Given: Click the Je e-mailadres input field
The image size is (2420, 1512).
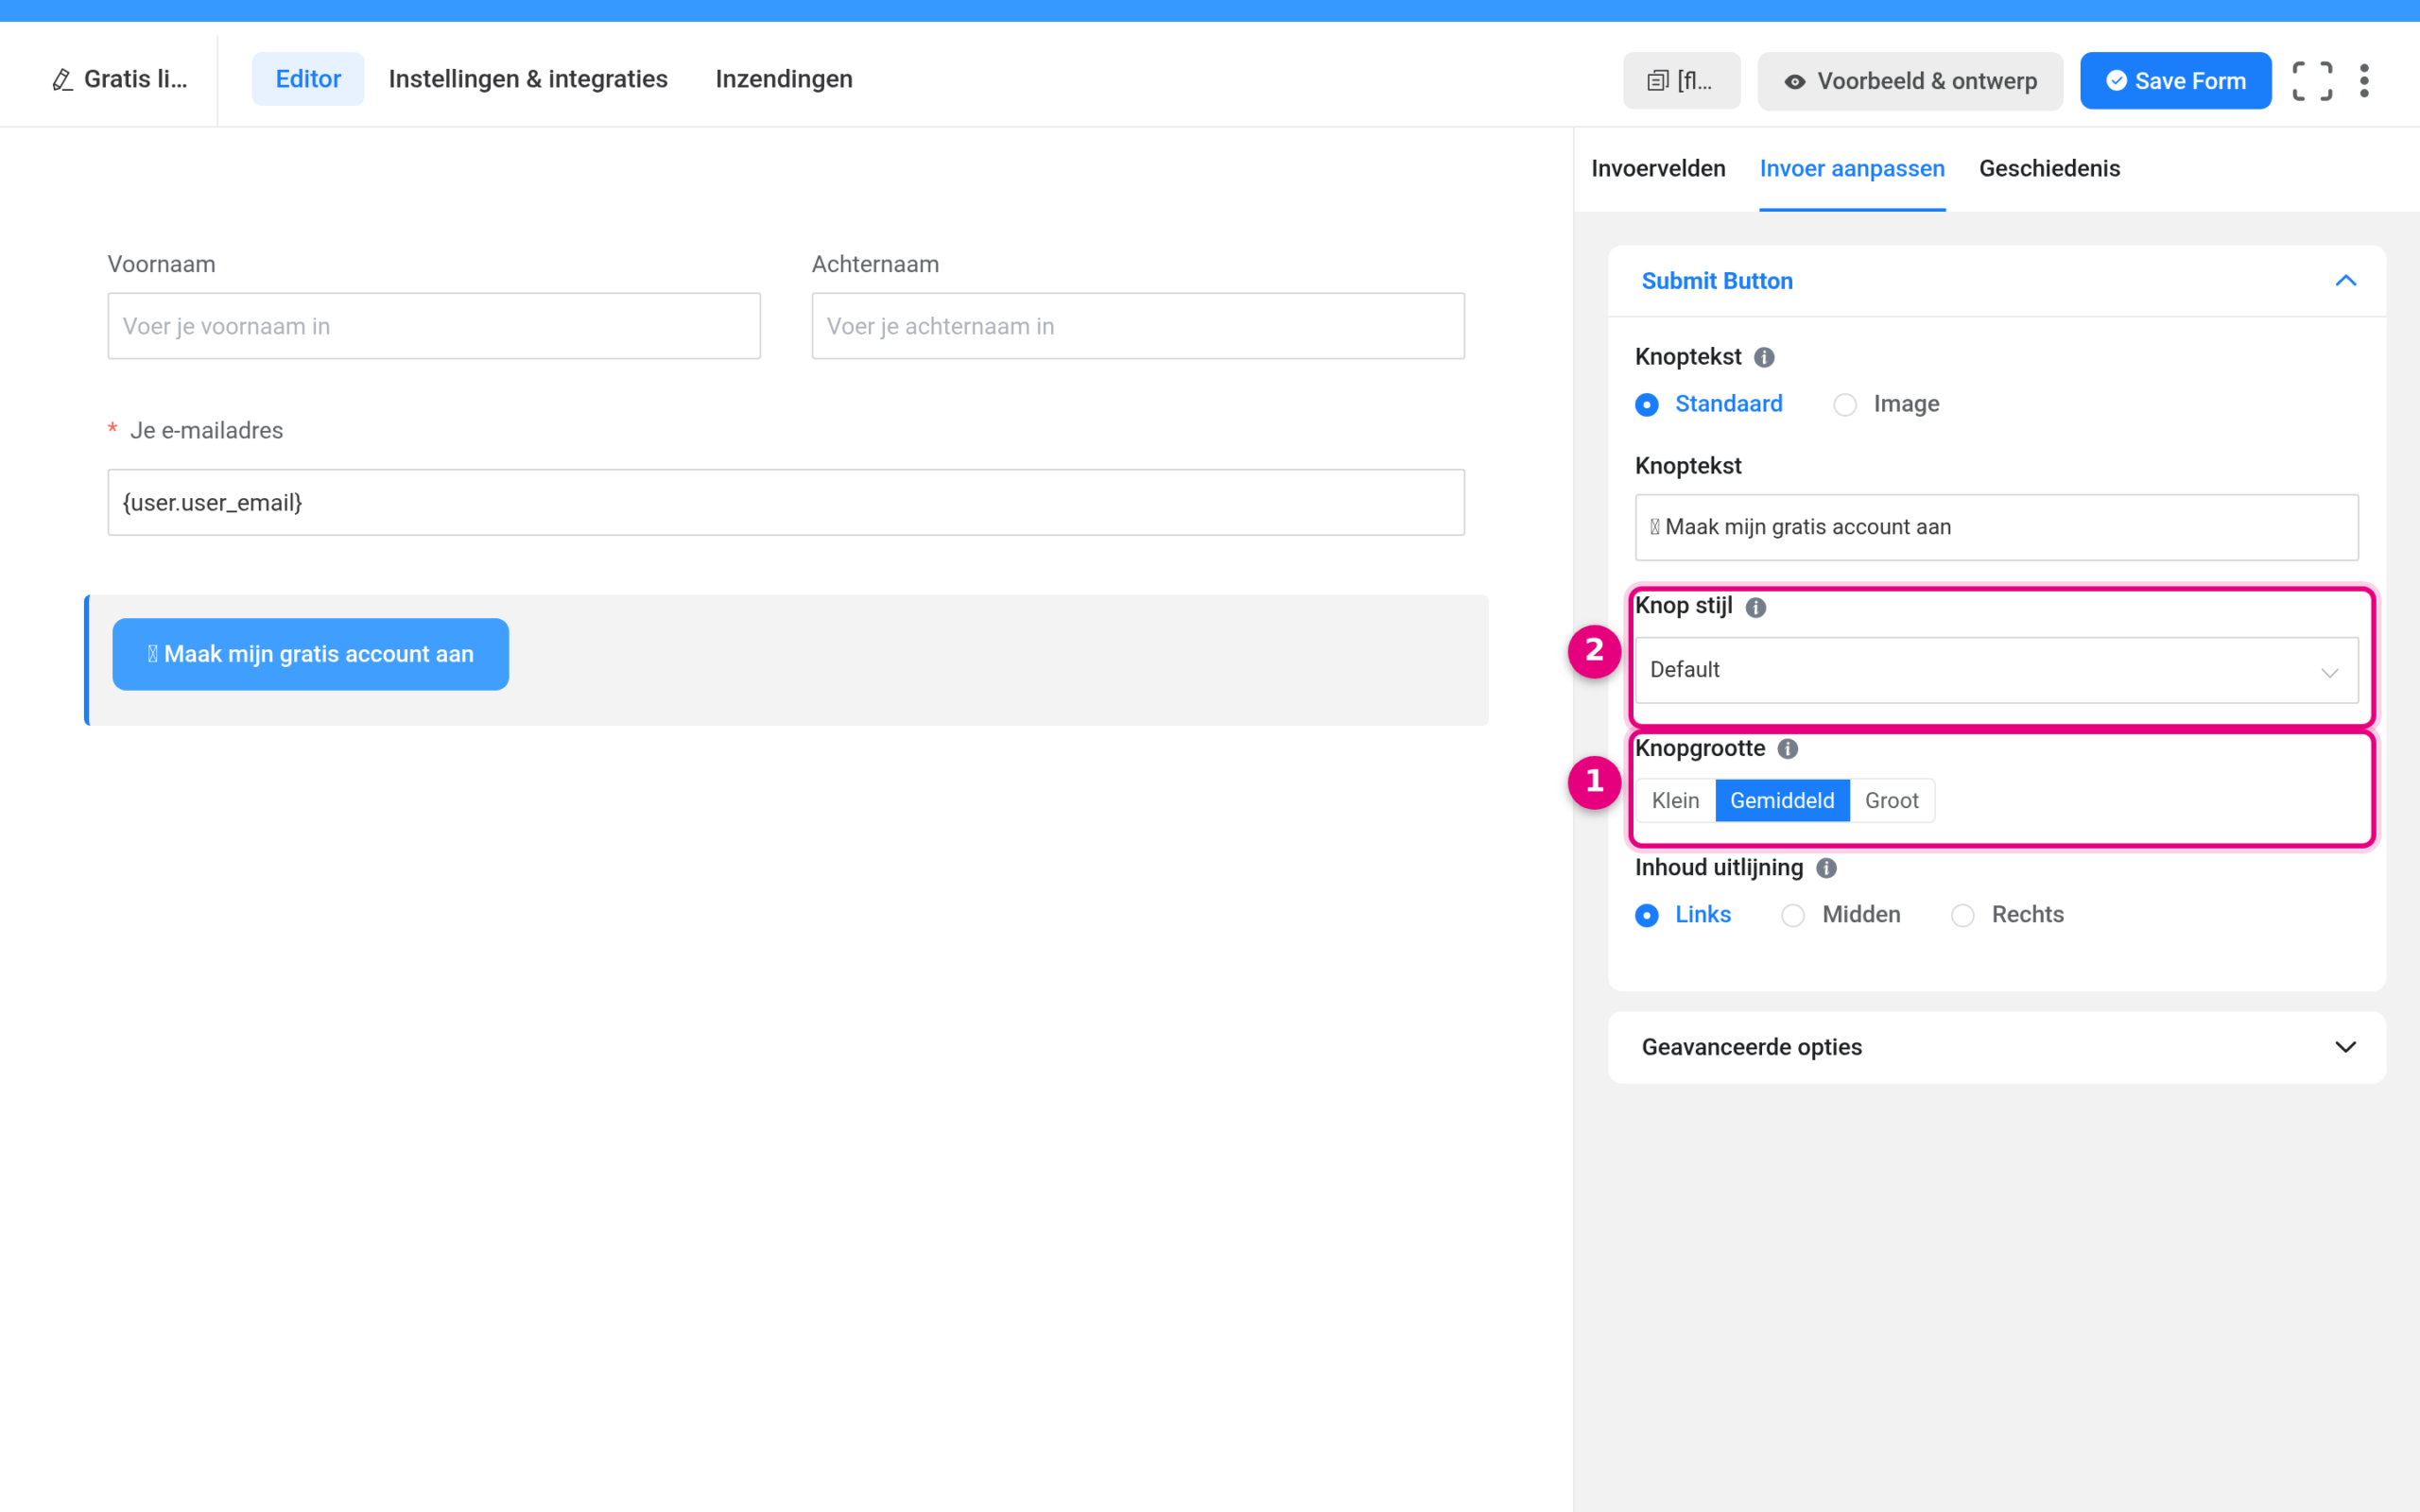Looking at the screenshot, I should pyautogui.click(x=786, y=502).
